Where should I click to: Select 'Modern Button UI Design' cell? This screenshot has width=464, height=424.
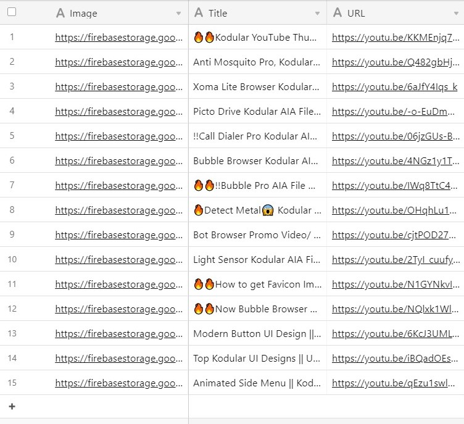click(x=258, y=333)
